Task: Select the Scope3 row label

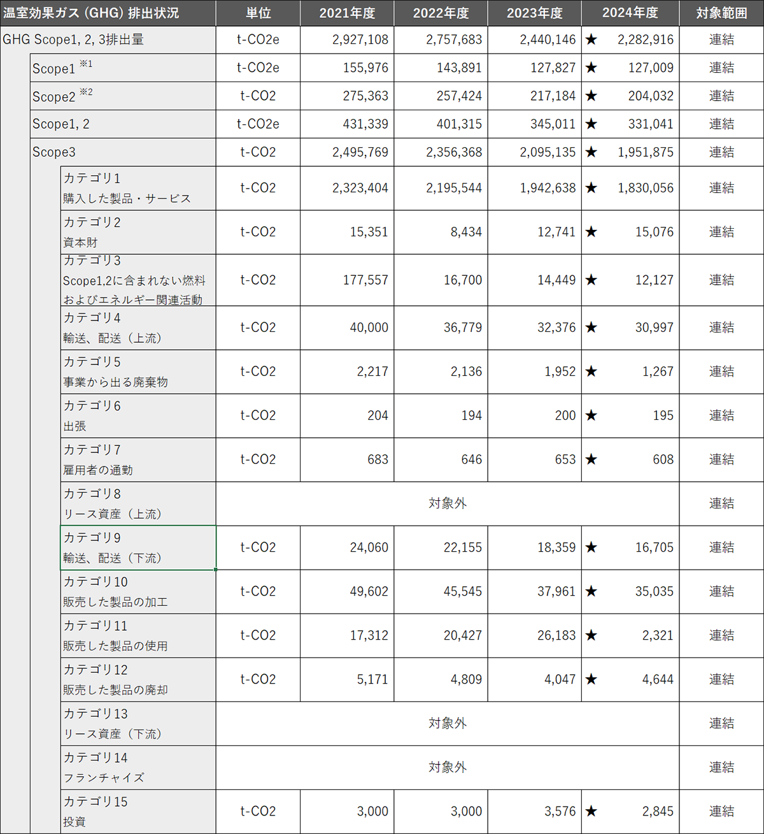Action: (123, 152)
